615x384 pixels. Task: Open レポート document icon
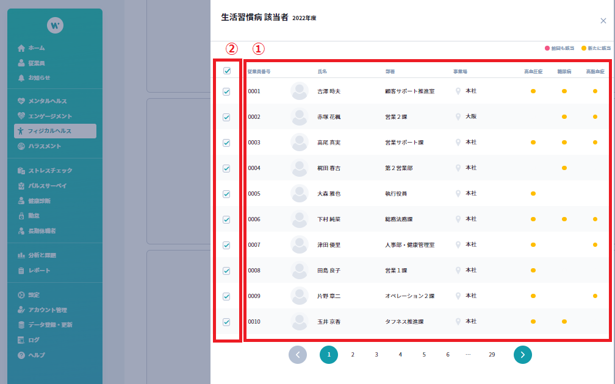[21, 271]
